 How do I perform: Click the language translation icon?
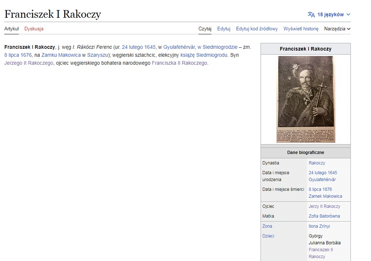[x=311, y=14]
